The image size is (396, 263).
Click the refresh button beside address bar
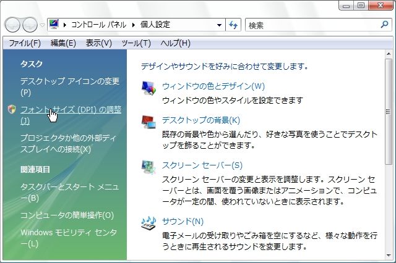click(x=233, y=25)
